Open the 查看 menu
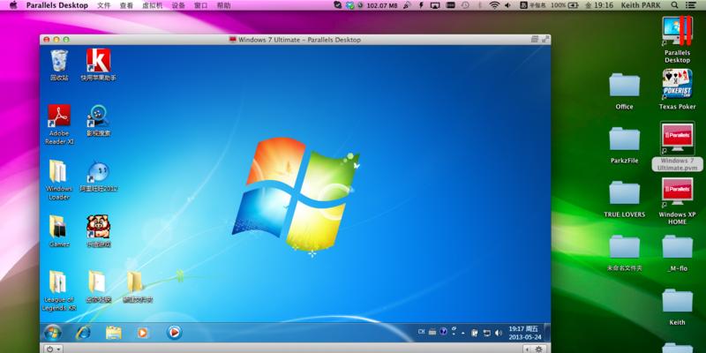 click(x=126, y=5)
